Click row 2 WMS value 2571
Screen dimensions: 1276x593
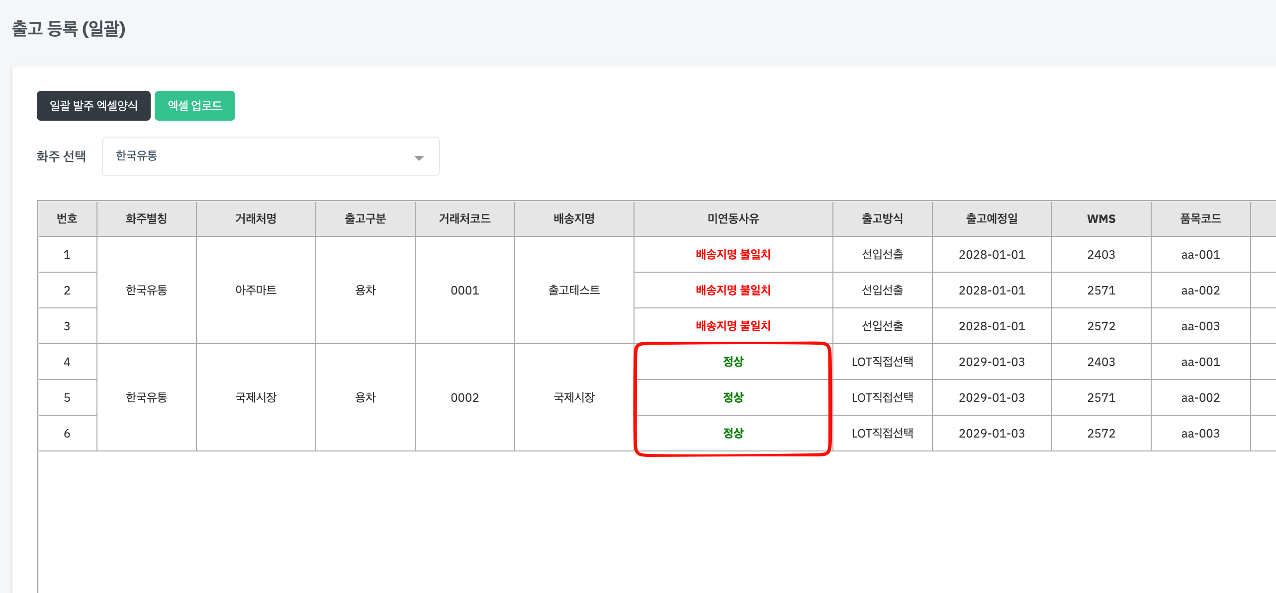point(1101,290)
